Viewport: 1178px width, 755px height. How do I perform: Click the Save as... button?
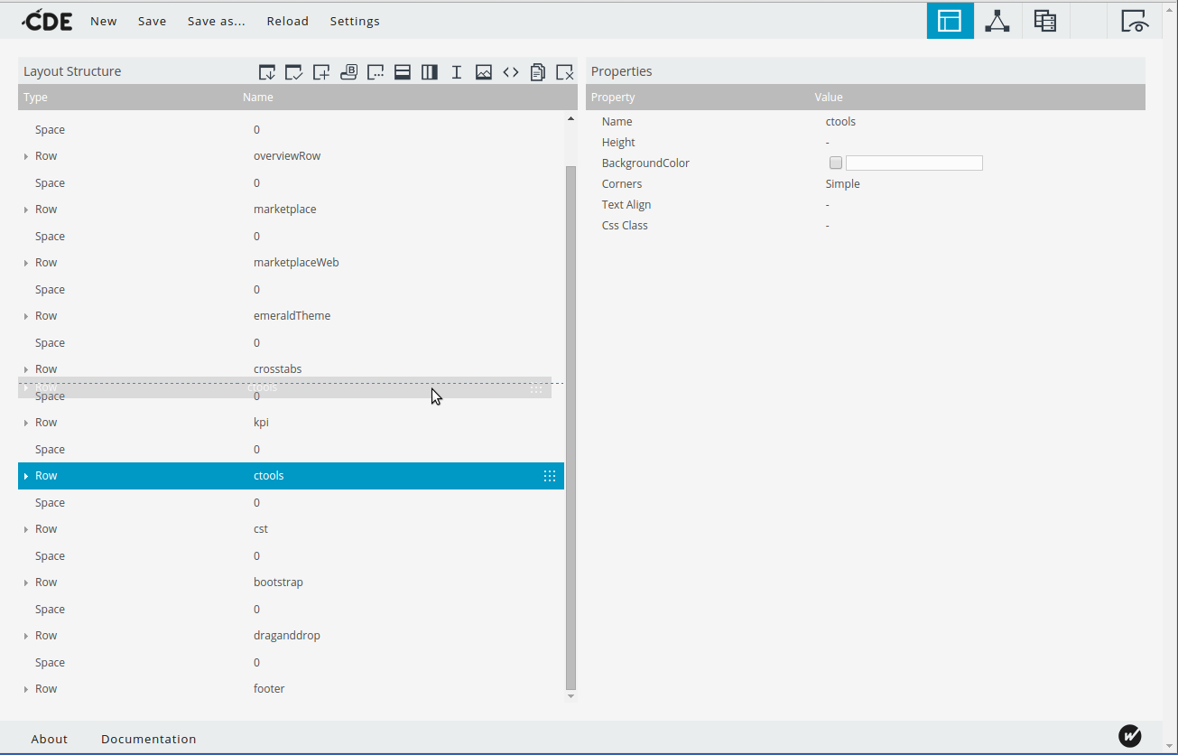216,20
